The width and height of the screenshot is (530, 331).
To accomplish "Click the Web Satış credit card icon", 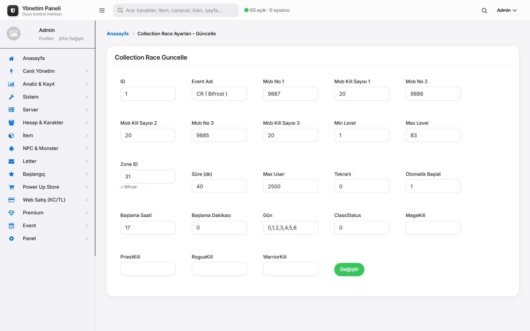I will coord(11,200).
